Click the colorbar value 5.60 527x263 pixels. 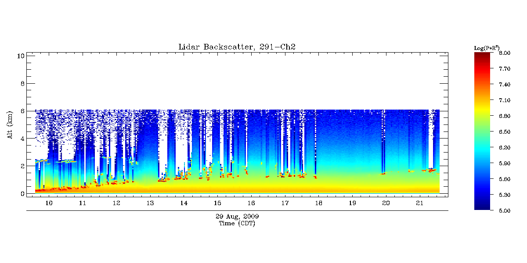point(505,179)
